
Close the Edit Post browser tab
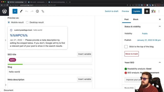pos(26,2)
